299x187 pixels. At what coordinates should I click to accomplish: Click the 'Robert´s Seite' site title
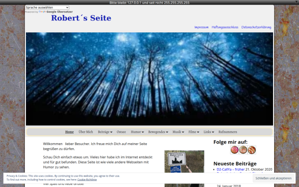point(81,18)
